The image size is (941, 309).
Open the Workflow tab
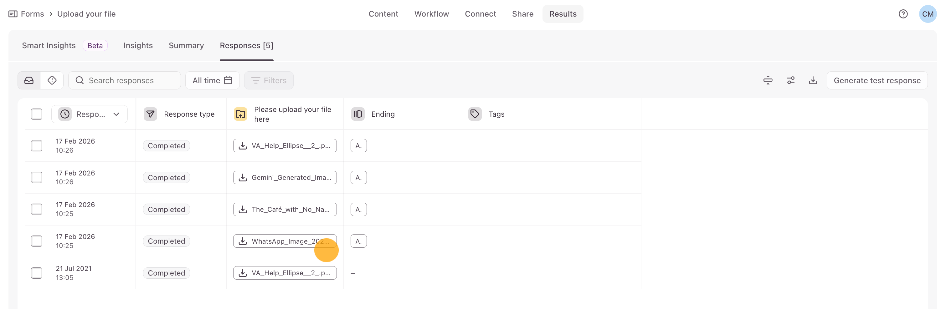click(431, 14)
